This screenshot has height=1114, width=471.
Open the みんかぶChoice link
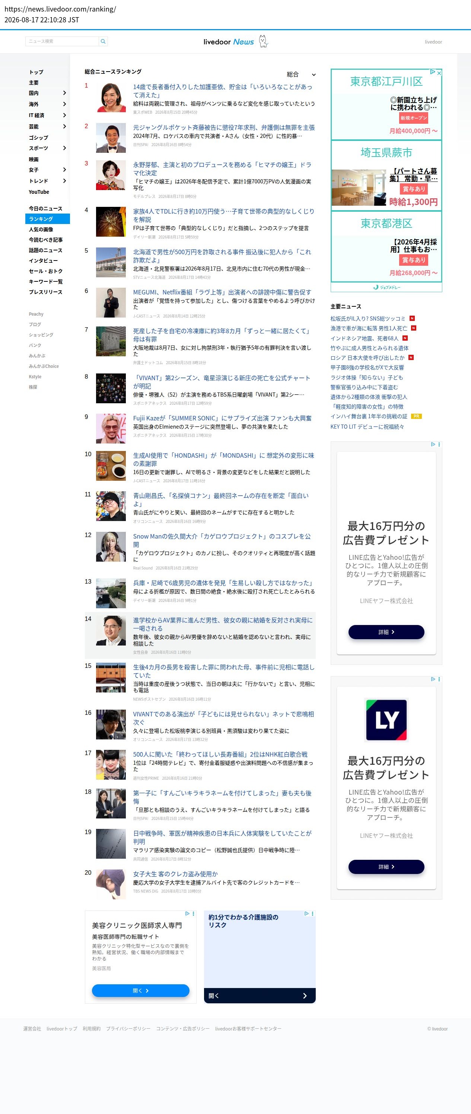point(44,366)
